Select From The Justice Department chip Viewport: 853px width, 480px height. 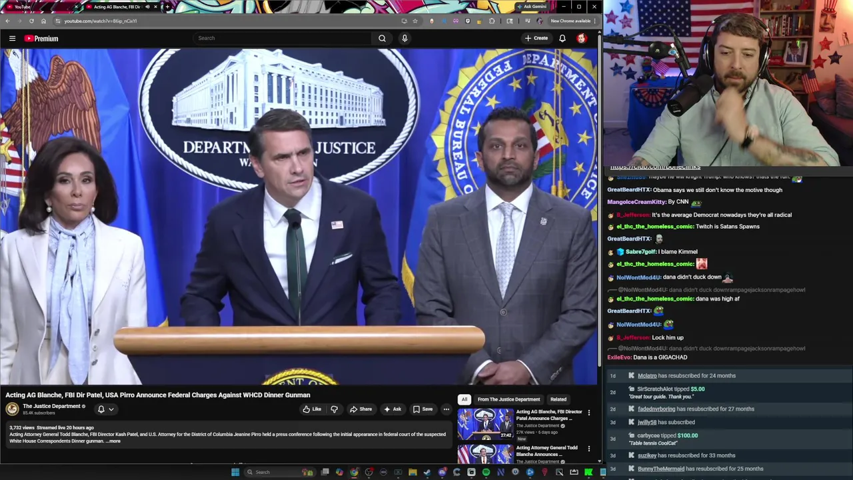point(508,399)
